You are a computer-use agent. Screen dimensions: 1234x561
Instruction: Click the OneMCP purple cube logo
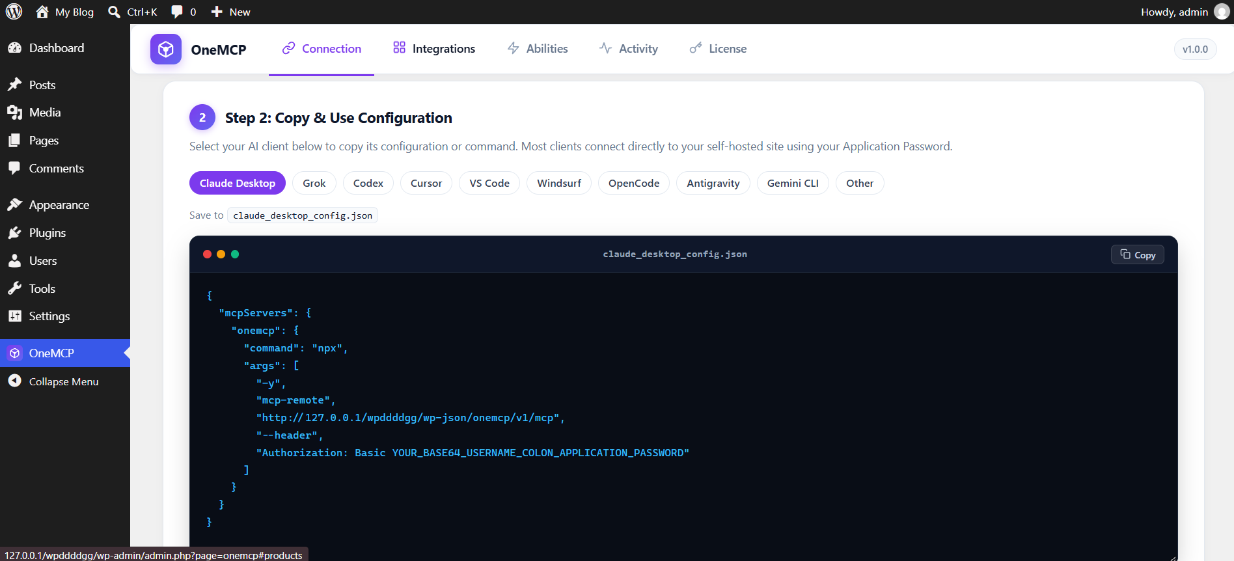coord(166,49)
